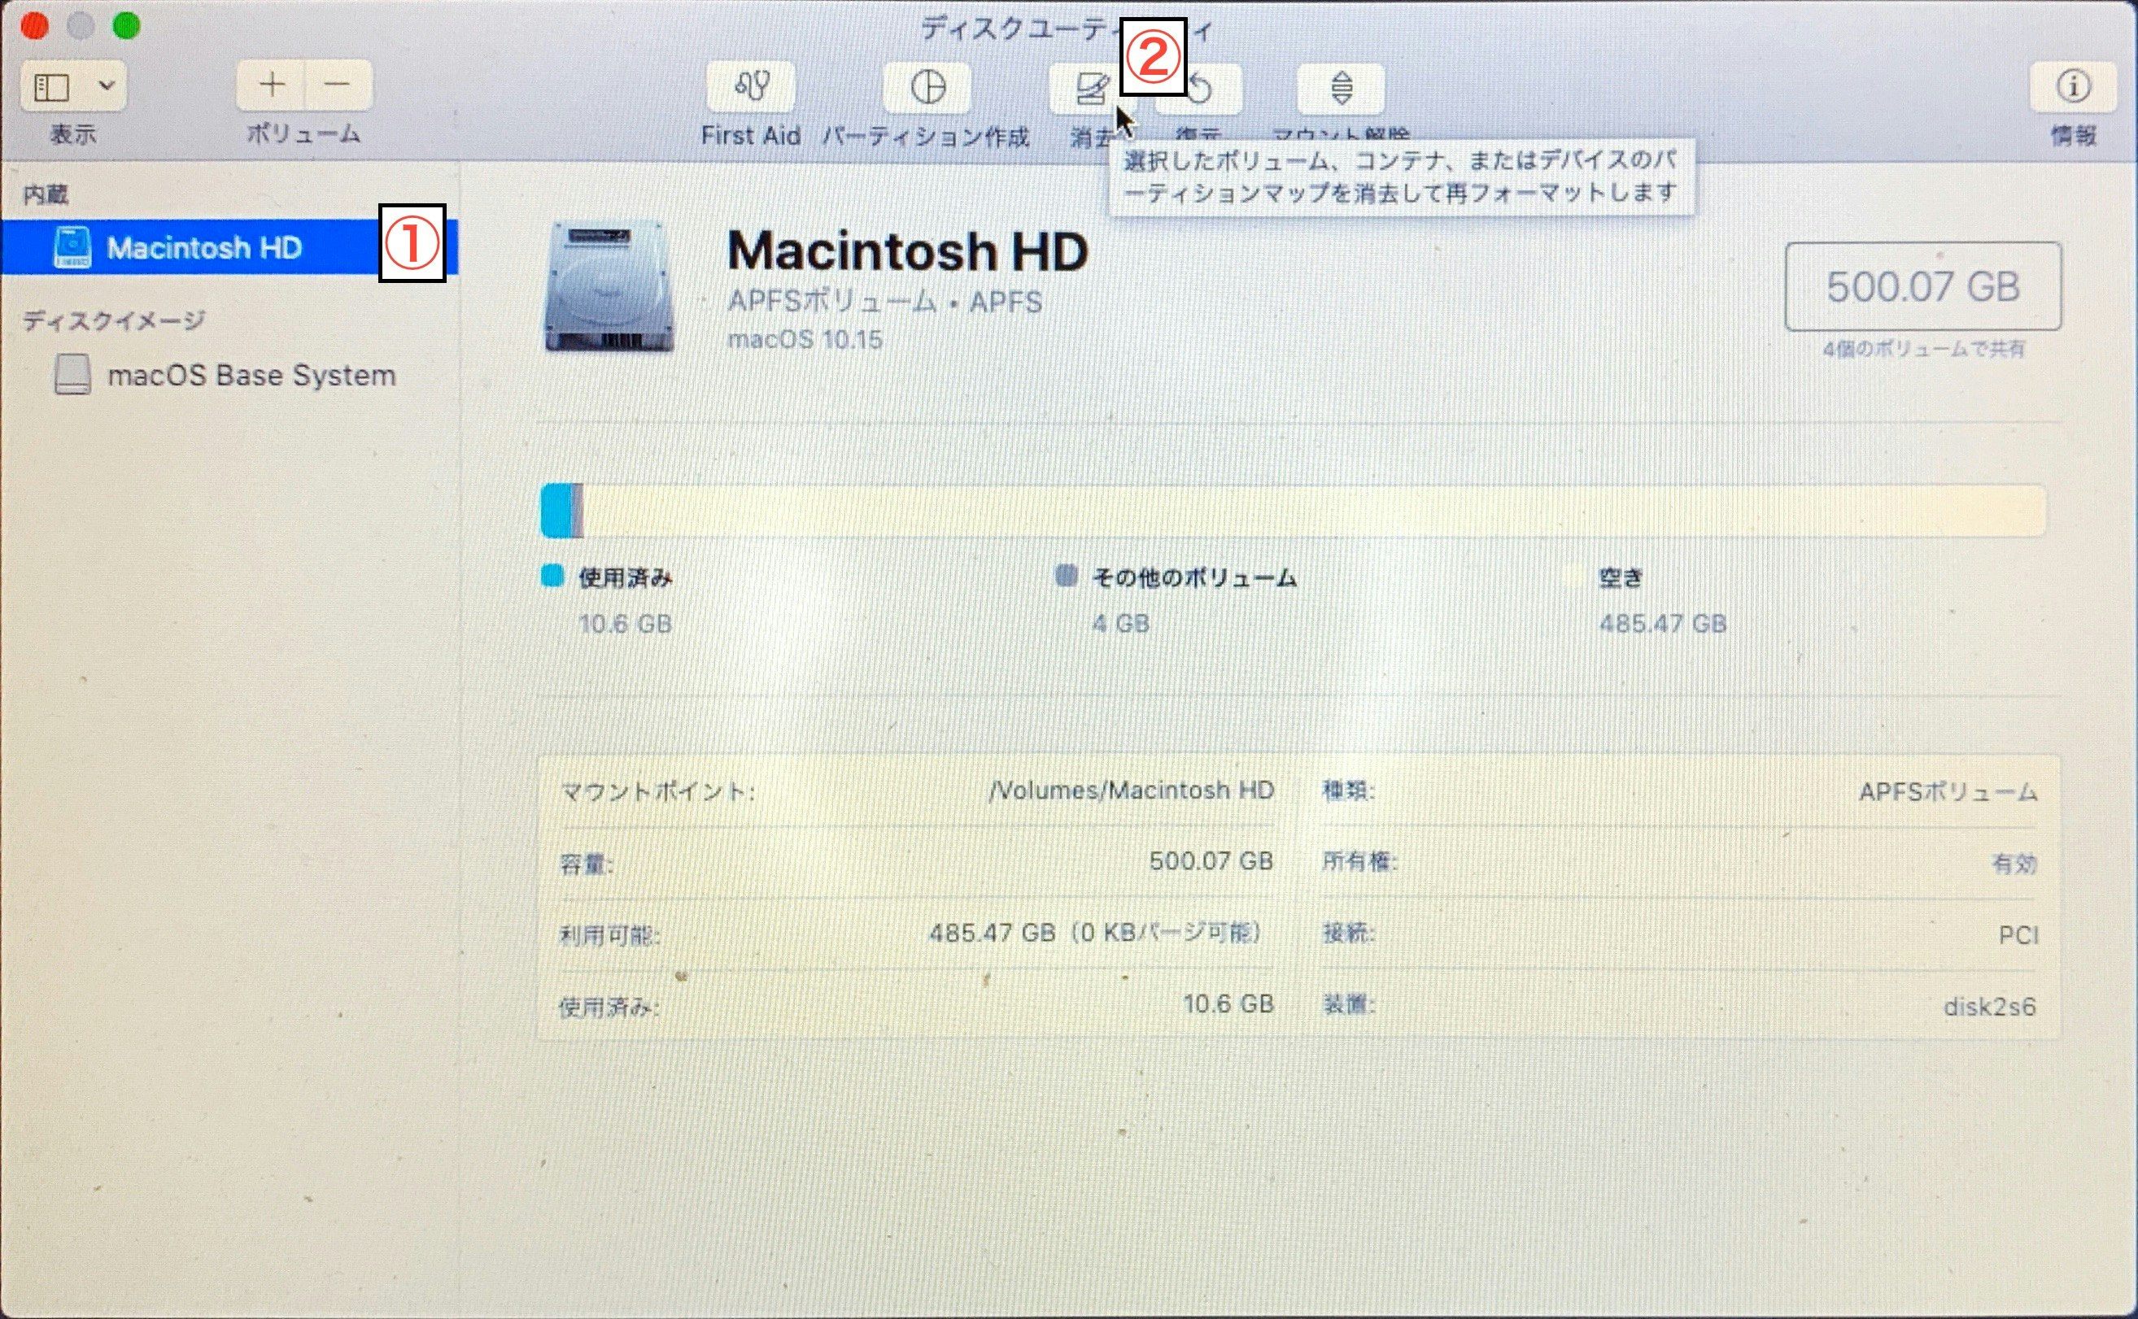Image resolution: width=2138 pixels, height=1319 pixels.
Task: Click the 485.47 GB（0 KBパージ可能）value
Action: pos(1095,934)
